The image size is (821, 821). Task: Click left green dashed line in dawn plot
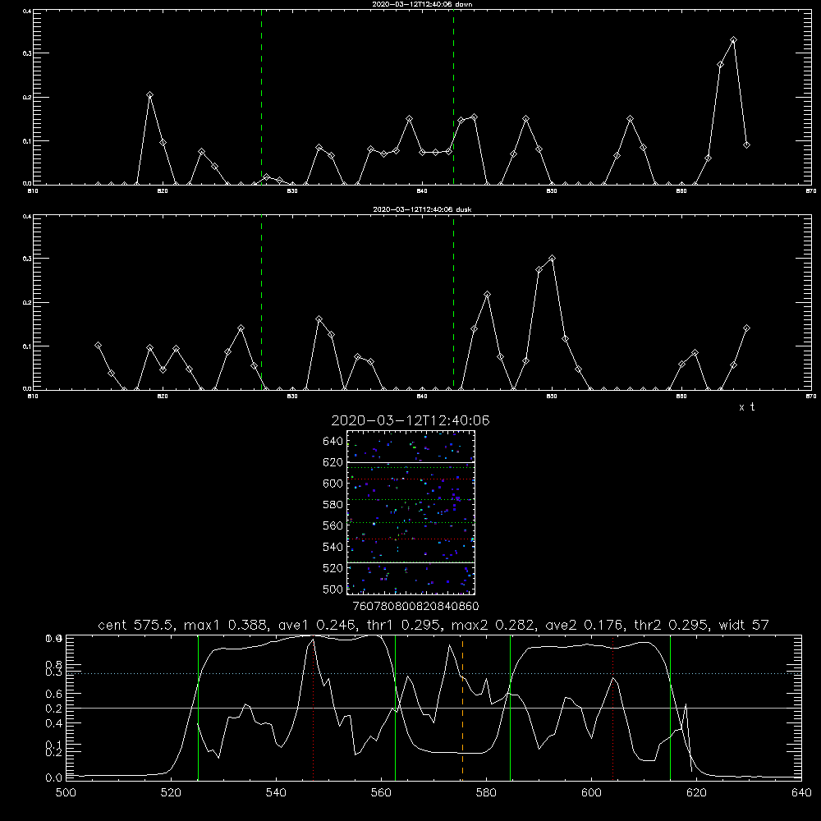[x=261, y=97]
